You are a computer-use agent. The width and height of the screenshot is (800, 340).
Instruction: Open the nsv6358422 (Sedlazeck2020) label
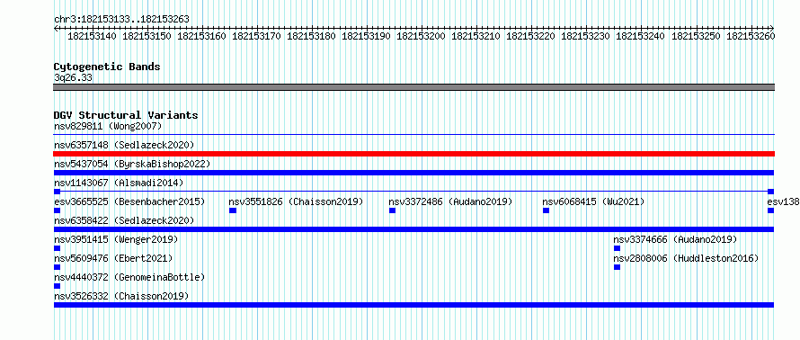tap(124, 220)
